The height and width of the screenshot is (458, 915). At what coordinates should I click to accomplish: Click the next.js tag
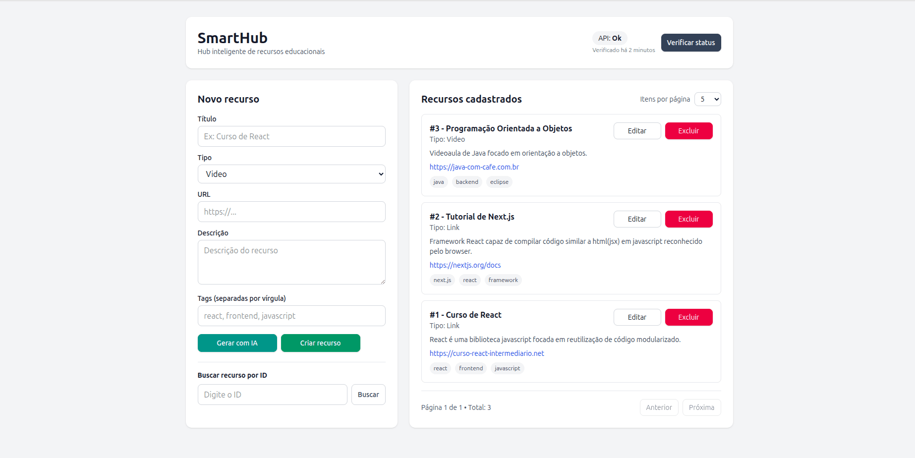point(442,280)
